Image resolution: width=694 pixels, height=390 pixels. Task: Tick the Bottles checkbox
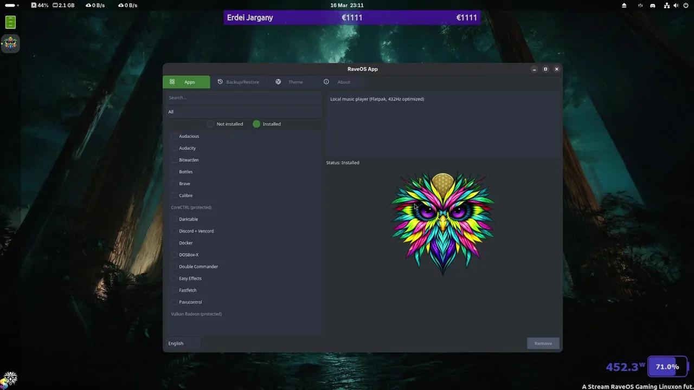174,172
